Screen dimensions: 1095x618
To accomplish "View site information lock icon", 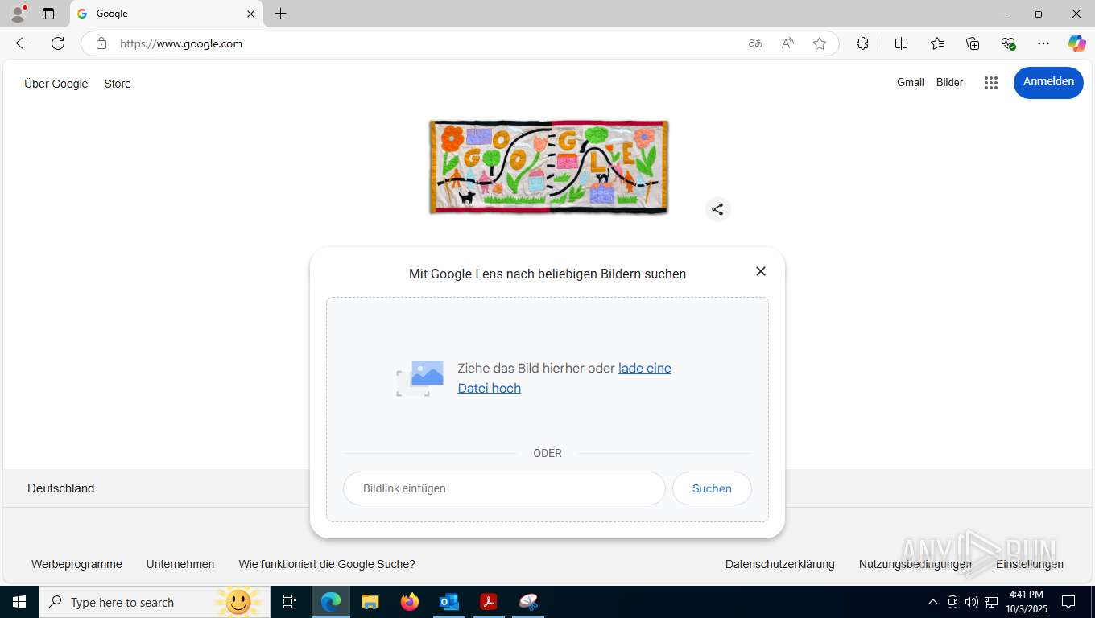I will click(101, 43).
